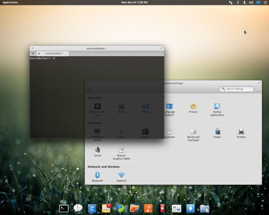Open Wacom Graphics Tablet settings

[121, 154]
